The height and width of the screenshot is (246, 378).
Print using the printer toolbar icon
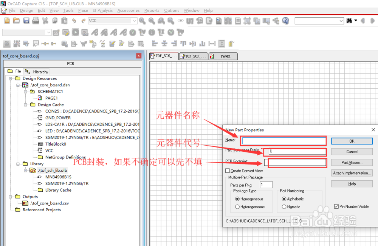pyautogui.click(x=36, y=21)
